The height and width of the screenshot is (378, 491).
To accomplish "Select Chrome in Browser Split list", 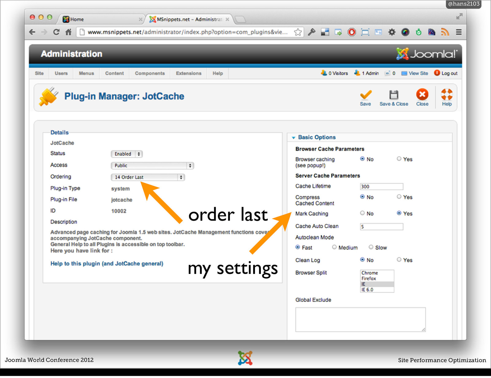I will click(x=377, y=273).
